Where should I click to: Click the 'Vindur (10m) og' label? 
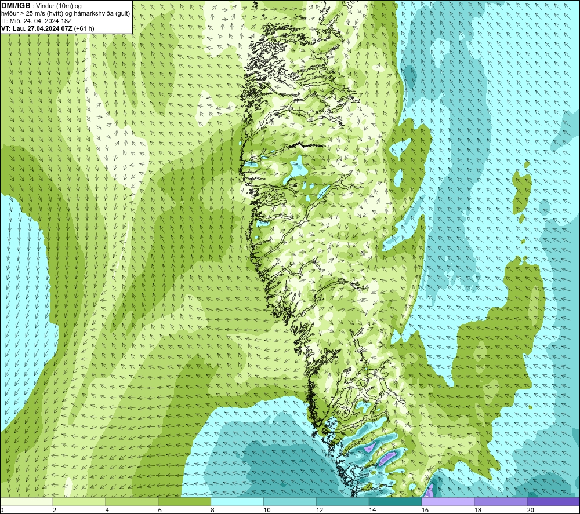point(60,6)
